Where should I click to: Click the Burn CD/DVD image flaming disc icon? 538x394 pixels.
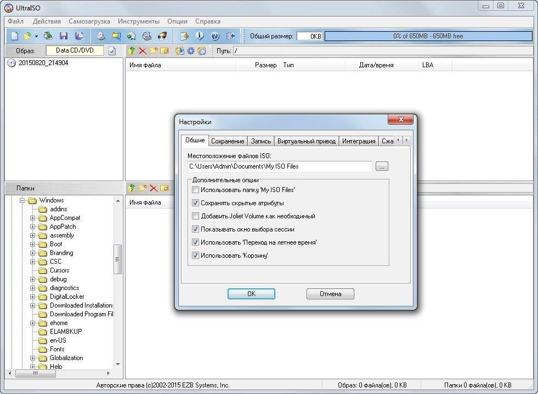(162, 36)
